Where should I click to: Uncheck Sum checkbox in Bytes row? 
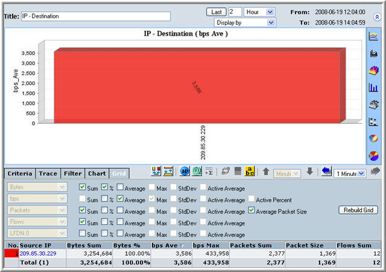[83, 188]
